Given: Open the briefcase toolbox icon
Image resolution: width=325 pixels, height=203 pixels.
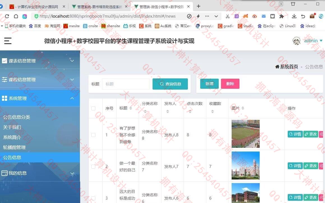Looking at the screenshot, I should point(313,16).
